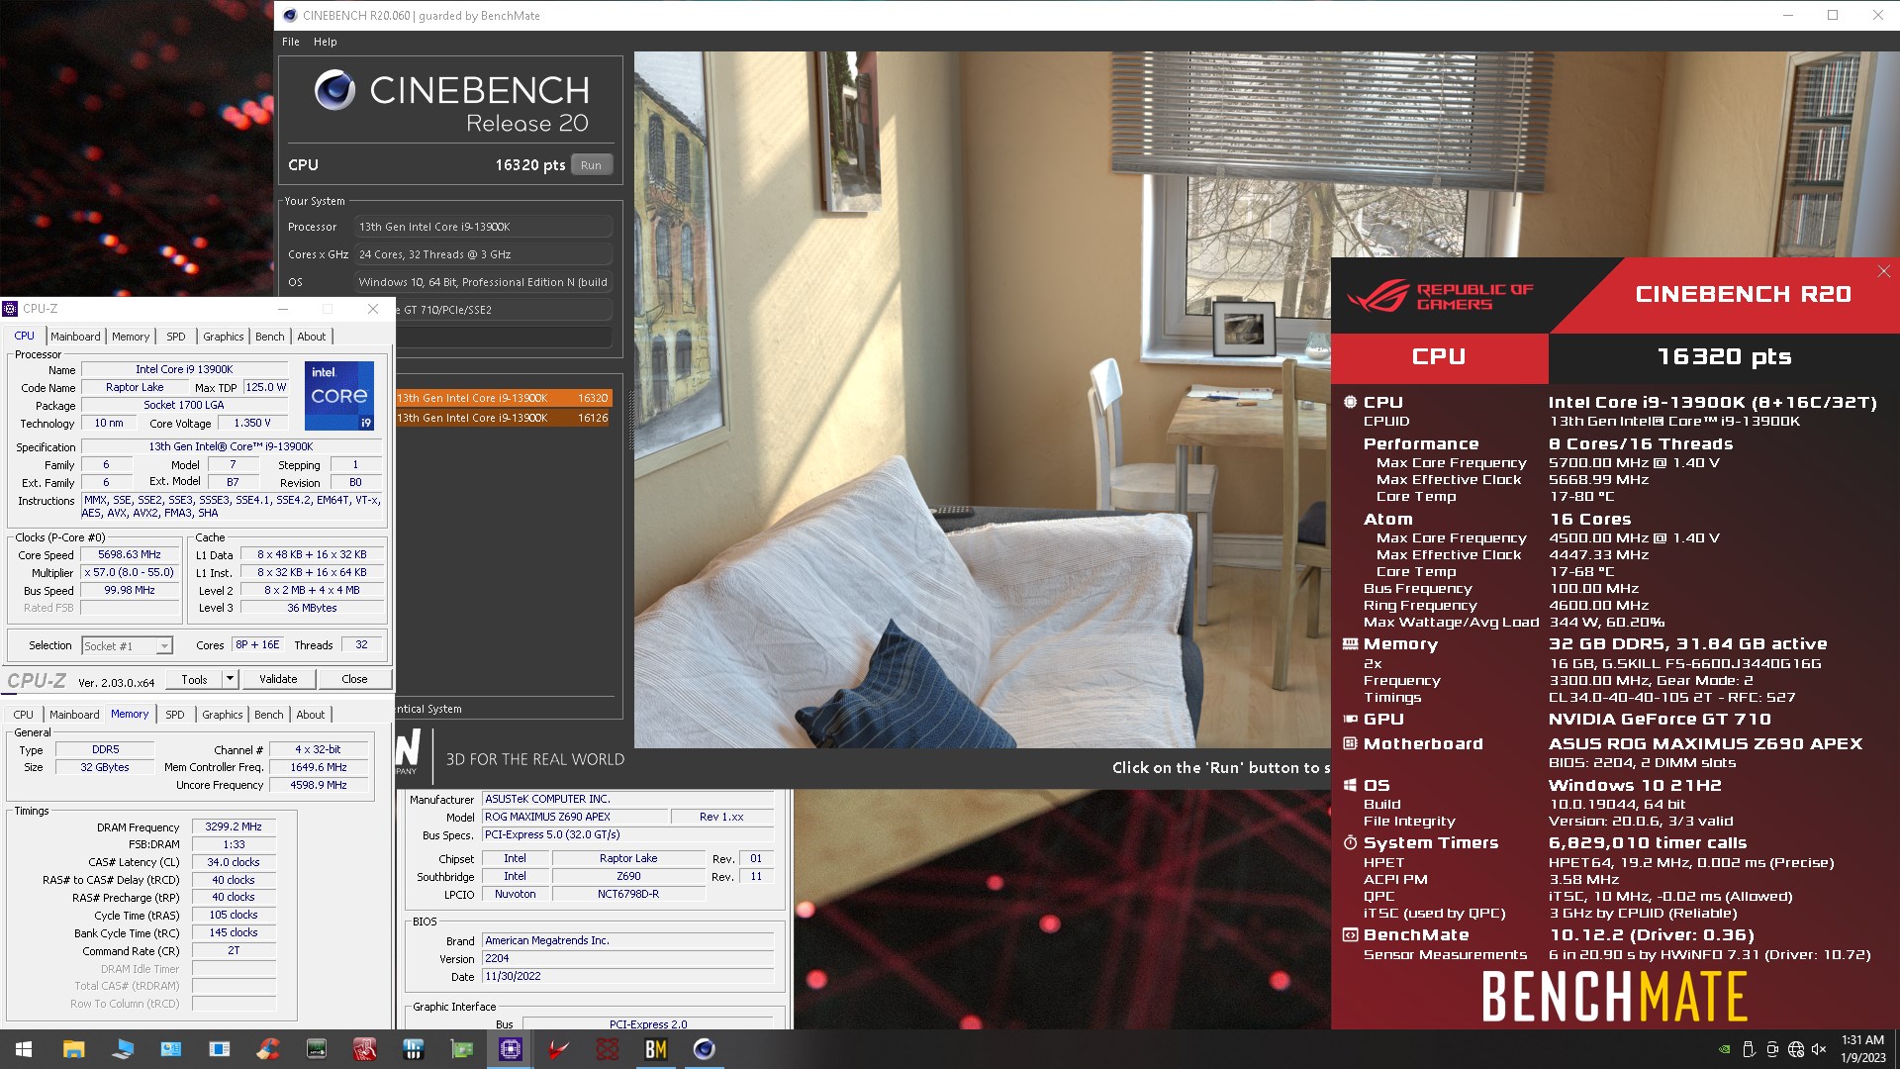Open the system info panel taskbar icon
Image resolution: width=1900 pixels, height=1069 pixels.
pos(170,1049)
